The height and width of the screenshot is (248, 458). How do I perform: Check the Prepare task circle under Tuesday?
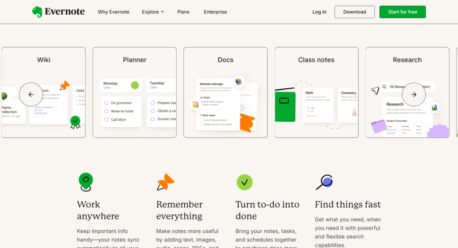tap(153, 103)
